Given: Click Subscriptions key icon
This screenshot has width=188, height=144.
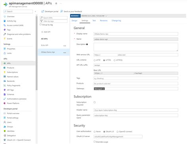Looking at the screenshot, I should (5, 72).
